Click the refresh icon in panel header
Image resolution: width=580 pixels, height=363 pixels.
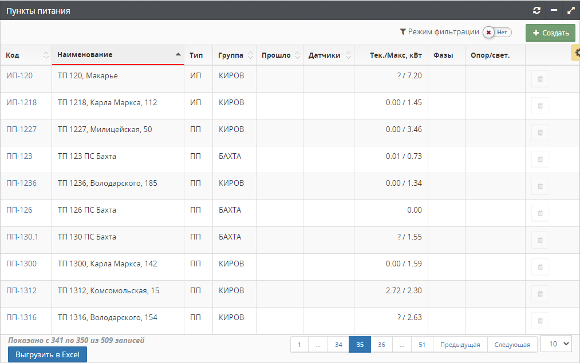tap(536, 10)
